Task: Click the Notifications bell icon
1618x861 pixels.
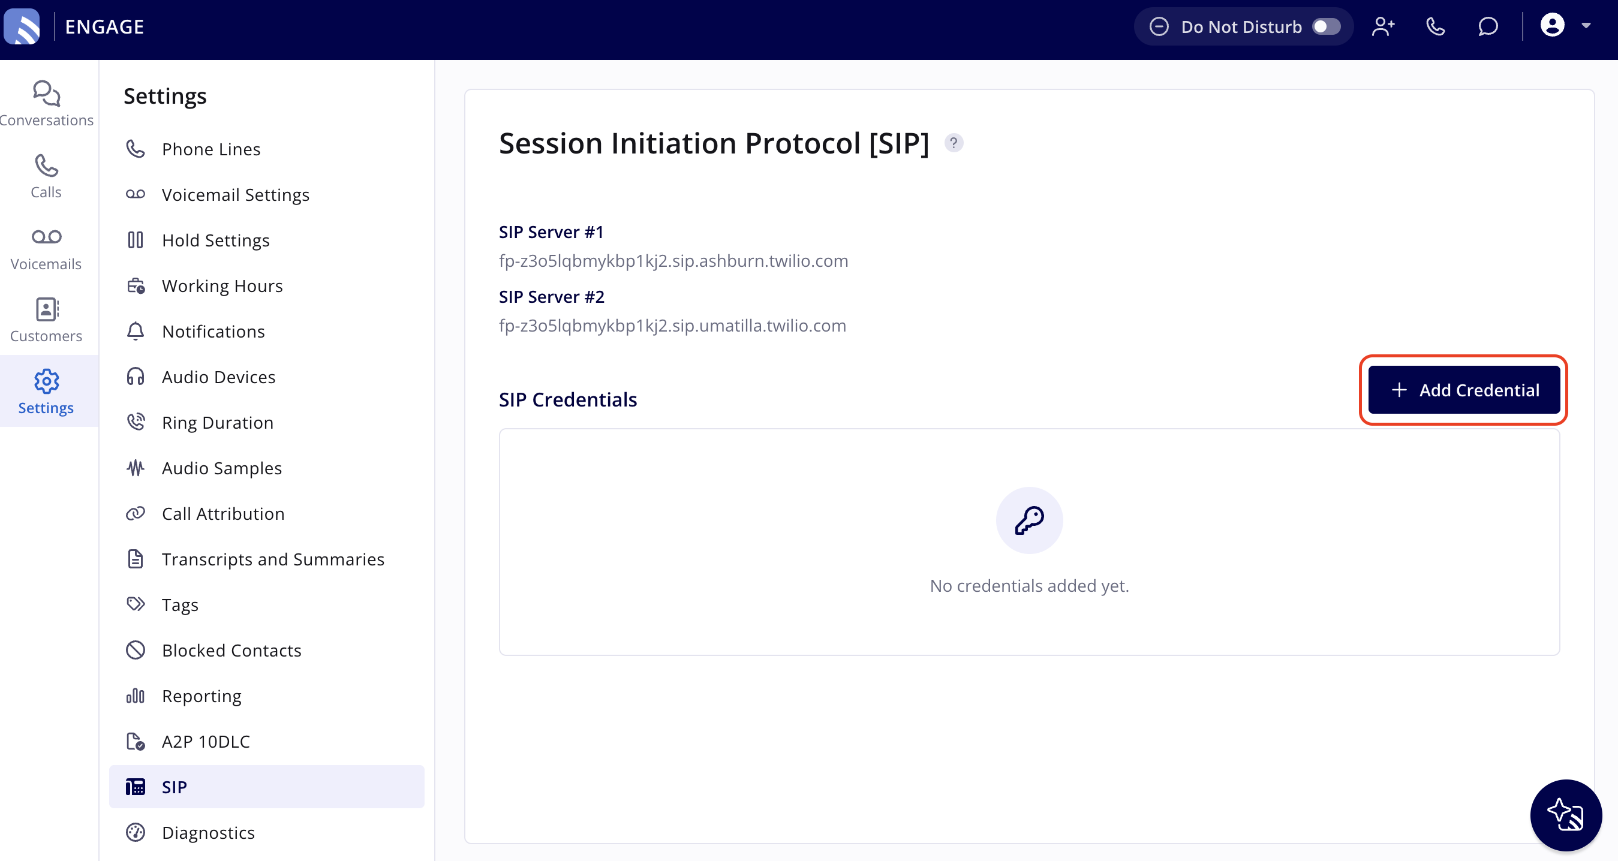Action: (135, 331)
